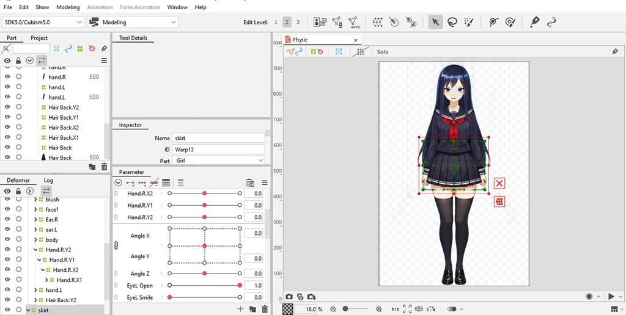
Task: Select the Arrow selection tool
Action: pyautogui.click(x=435, y=22)
